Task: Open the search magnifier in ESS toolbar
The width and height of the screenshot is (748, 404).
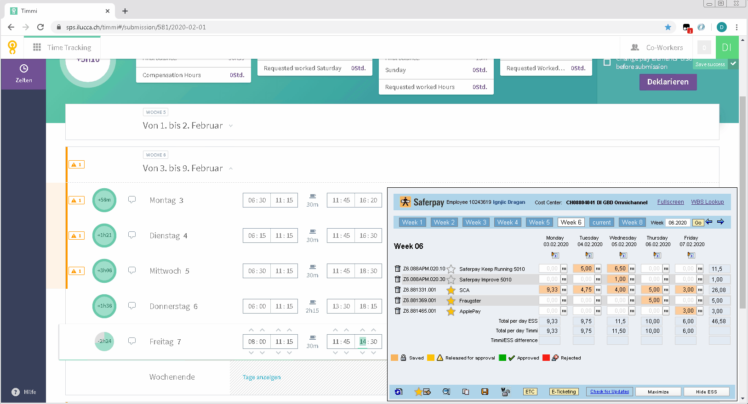Action: [x=446, y=392]
